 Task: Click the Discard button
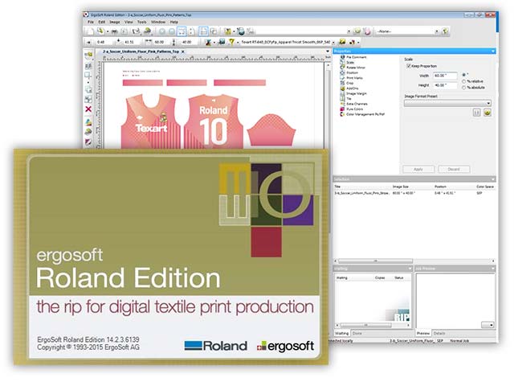[454, 169]
